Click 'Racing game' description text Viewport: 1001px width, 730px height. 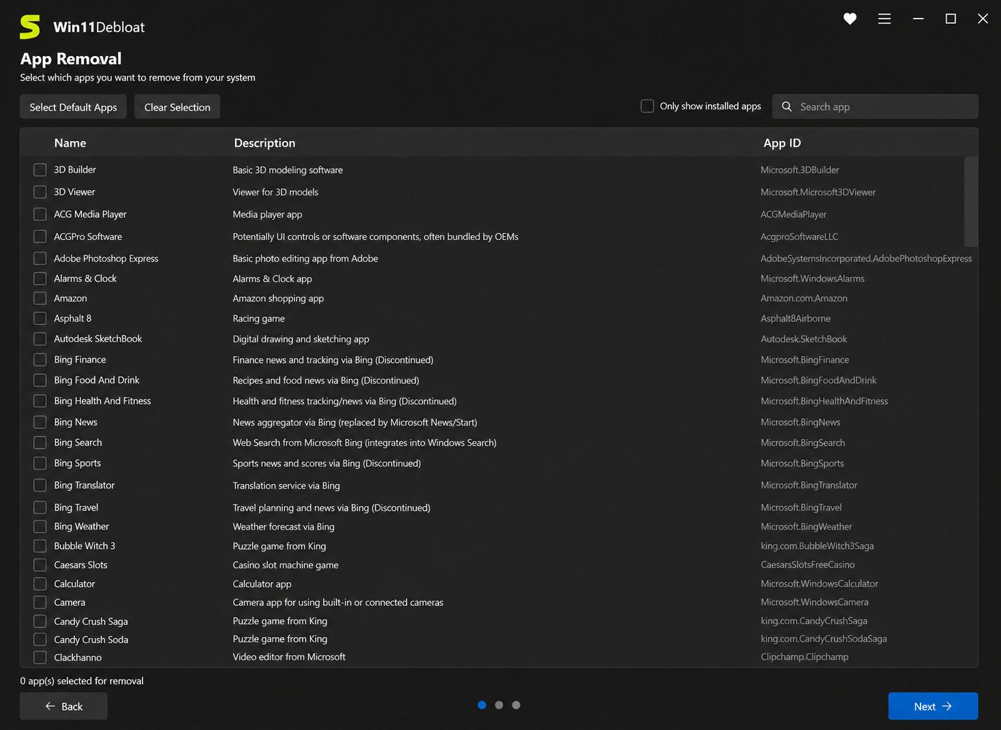pyautogui.click(x=258, y=318)
